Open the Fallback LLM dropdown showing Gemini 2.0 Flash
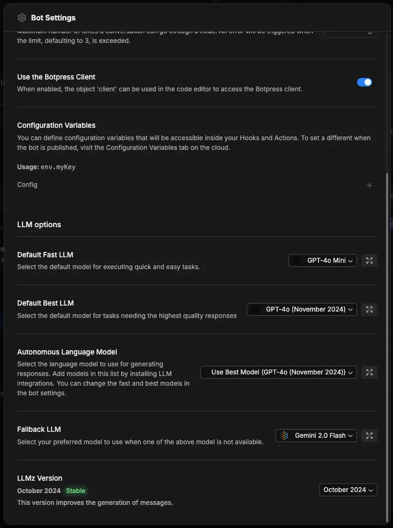Viewport: 393px width, 528px height. 316,436
